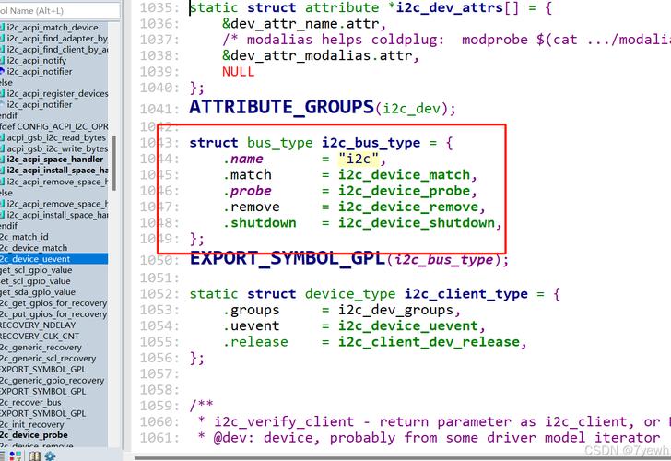Click .release member on line 1055
The height and width of the screenshot is (461, 671).
[x=255, y=342]
